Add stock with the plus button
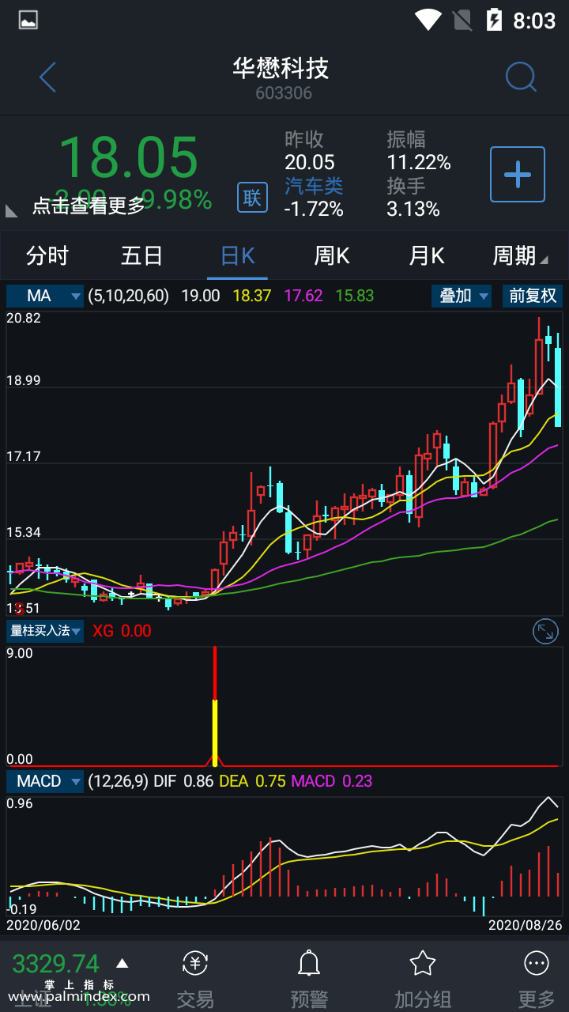 518,174
